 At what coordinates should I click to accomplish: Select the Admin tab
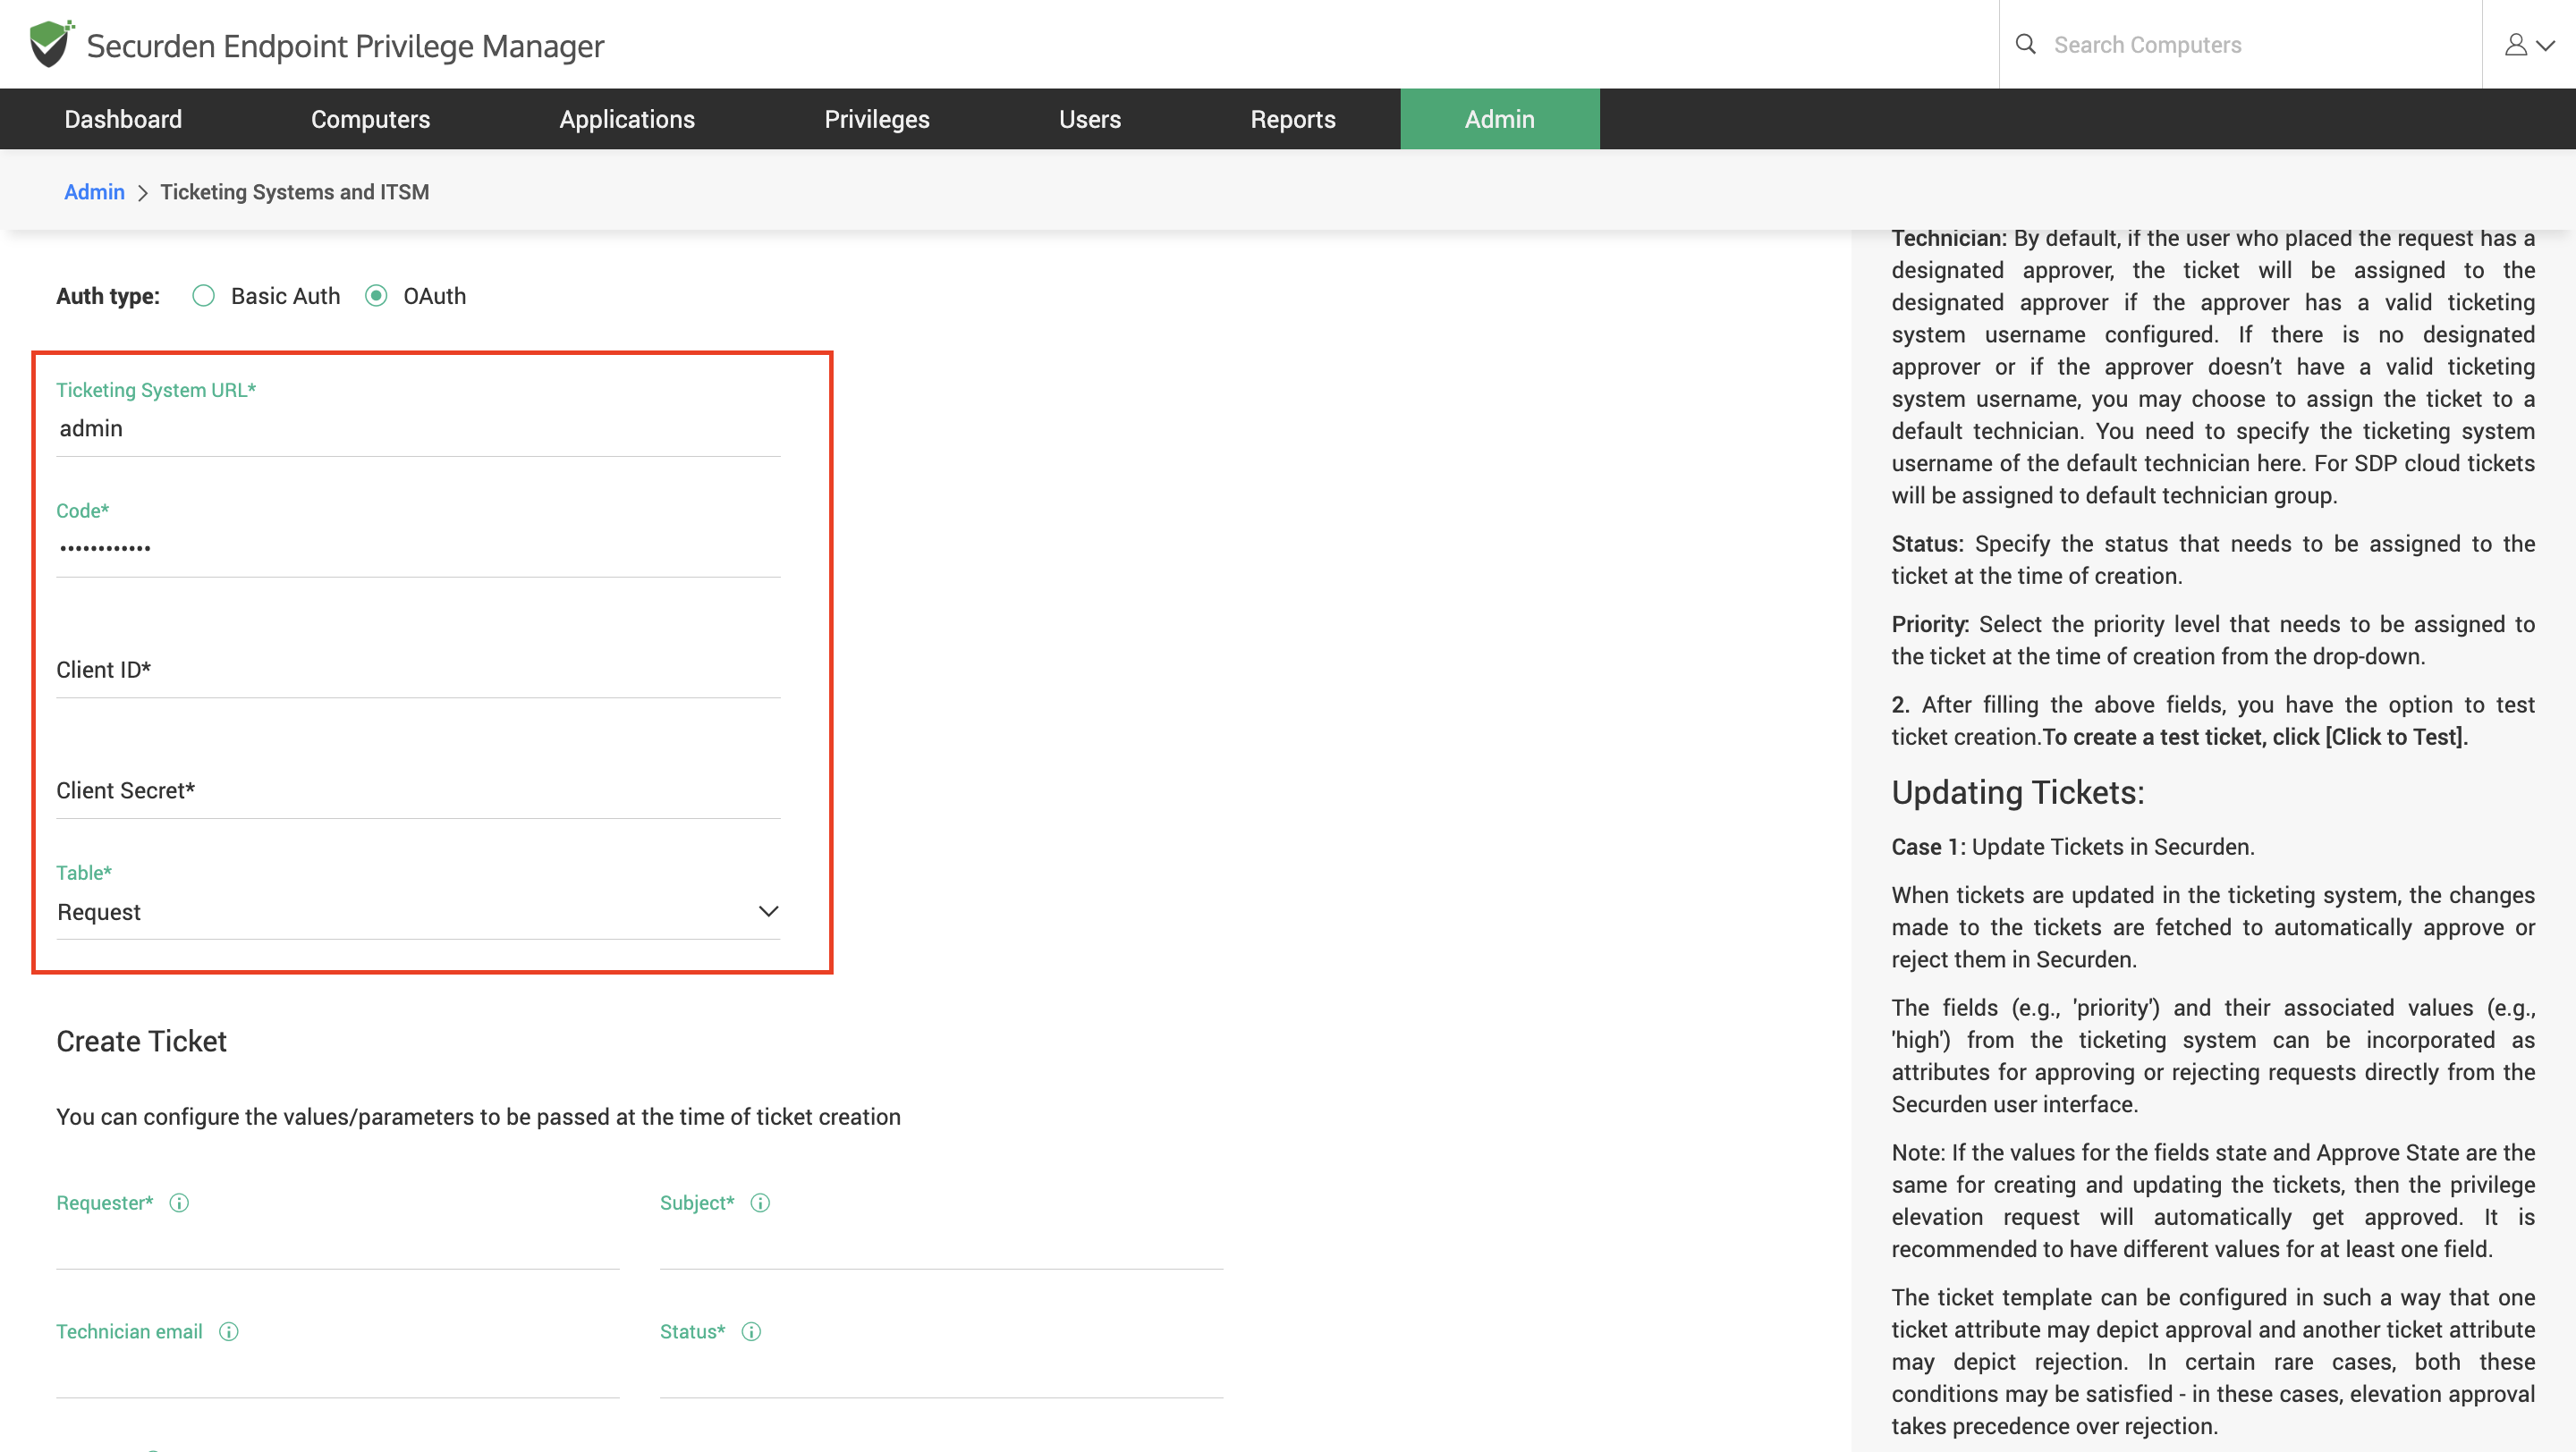tap(1500, 119)
